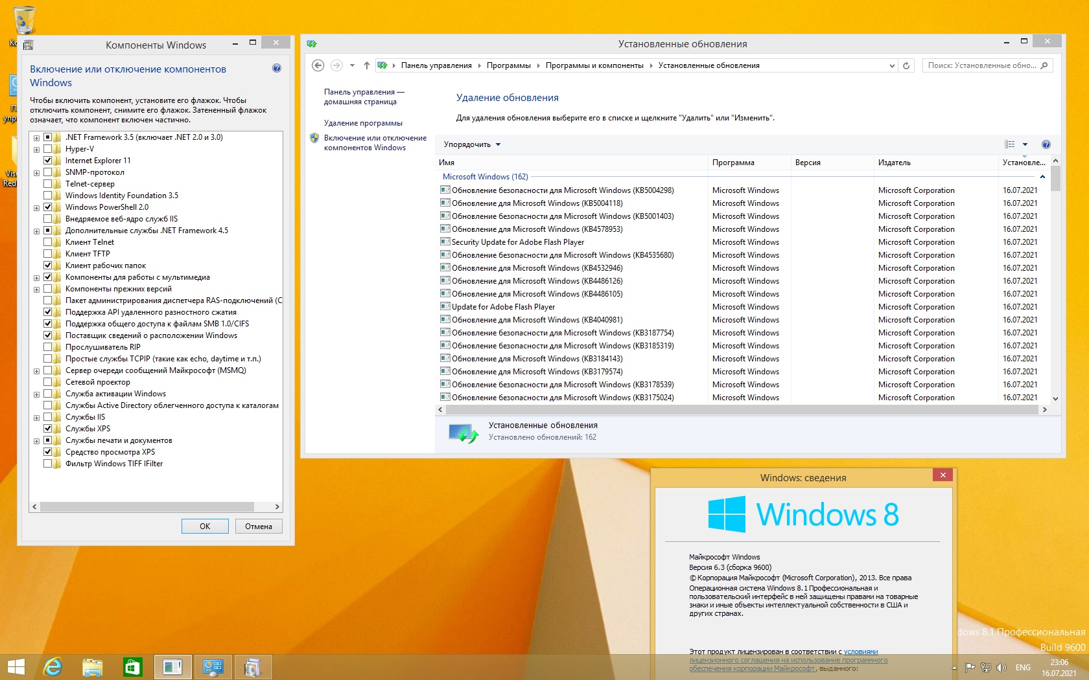
Task: Open the Удаление программы link
Action: [363, 123]
